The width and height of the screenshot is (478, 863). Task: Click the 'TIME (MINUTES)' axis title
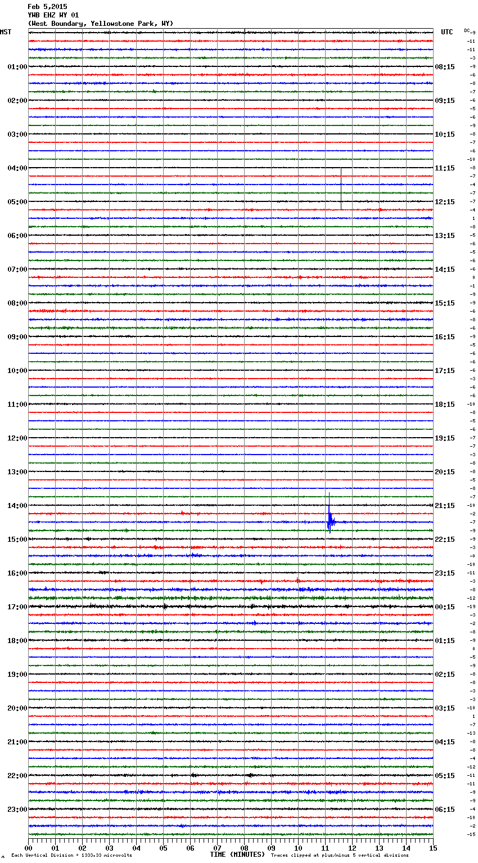237,855
